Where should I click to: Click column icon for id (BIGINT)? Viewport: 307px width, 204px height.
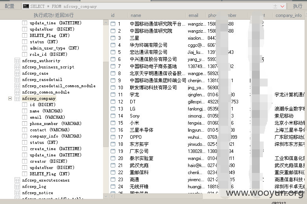click(25, 105)
